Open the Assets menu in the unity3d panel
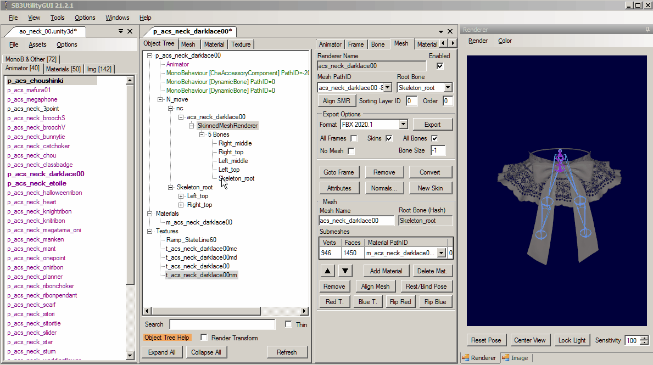Viewport: 653px width, 365px height. (x=37, y=44)
